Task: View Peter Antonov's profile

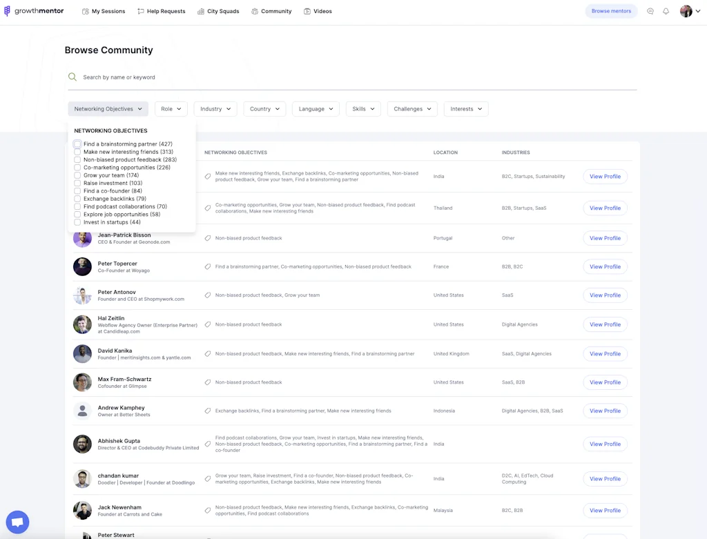Action: point(604,295)
